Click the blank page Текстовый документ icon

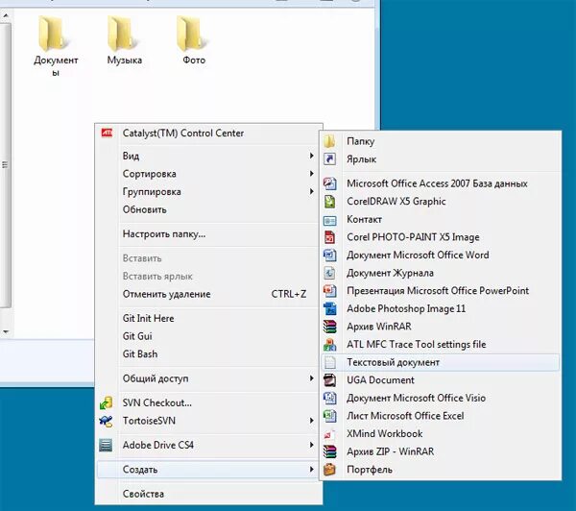(x=329, y=362)
